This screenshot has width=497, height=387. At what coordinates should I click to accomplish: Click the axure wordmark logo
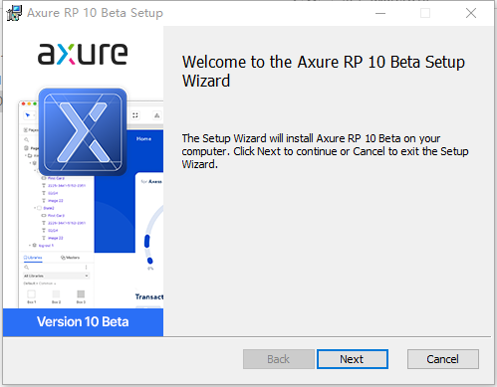(x=83, y=54)
